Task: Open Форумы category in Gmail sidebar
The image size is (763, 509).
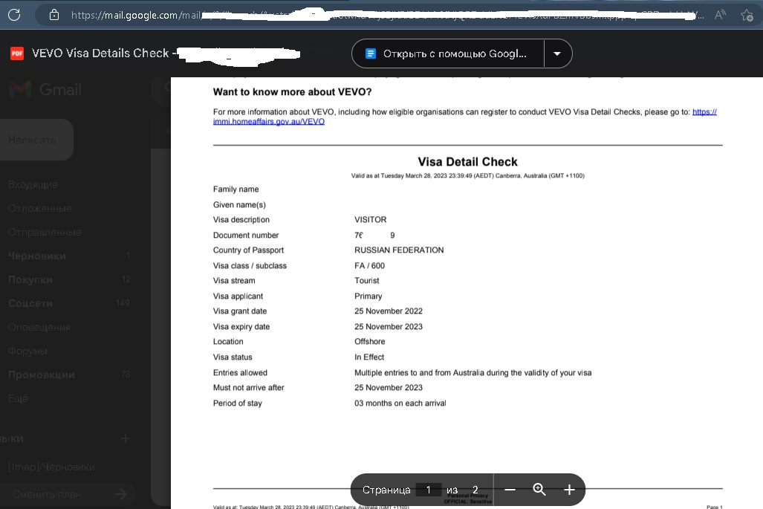Action: (27, 351)
